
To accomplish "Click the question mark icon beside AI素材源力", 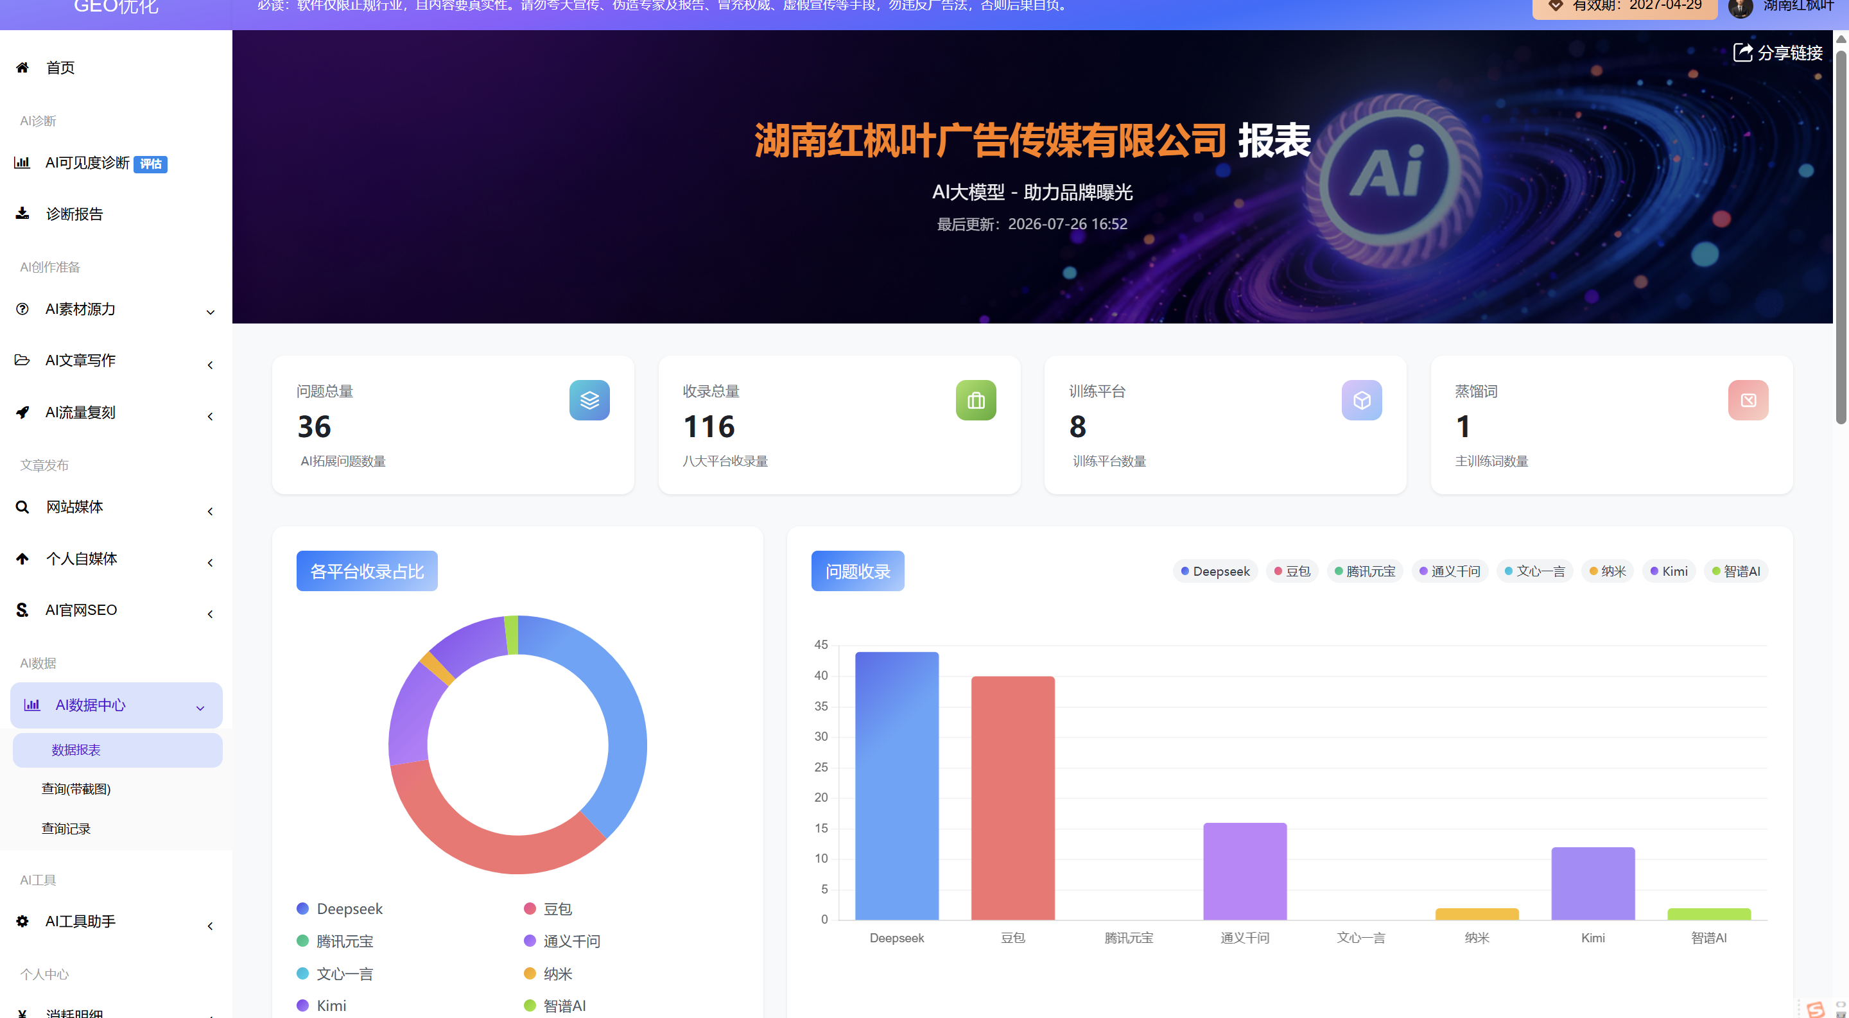I will pyautogui.click(x=22, y=309).
